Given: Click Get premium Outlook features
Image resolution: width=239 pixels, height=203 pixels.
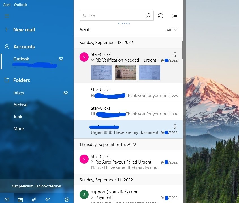Looking at the screenshot, I should [37, 186].
